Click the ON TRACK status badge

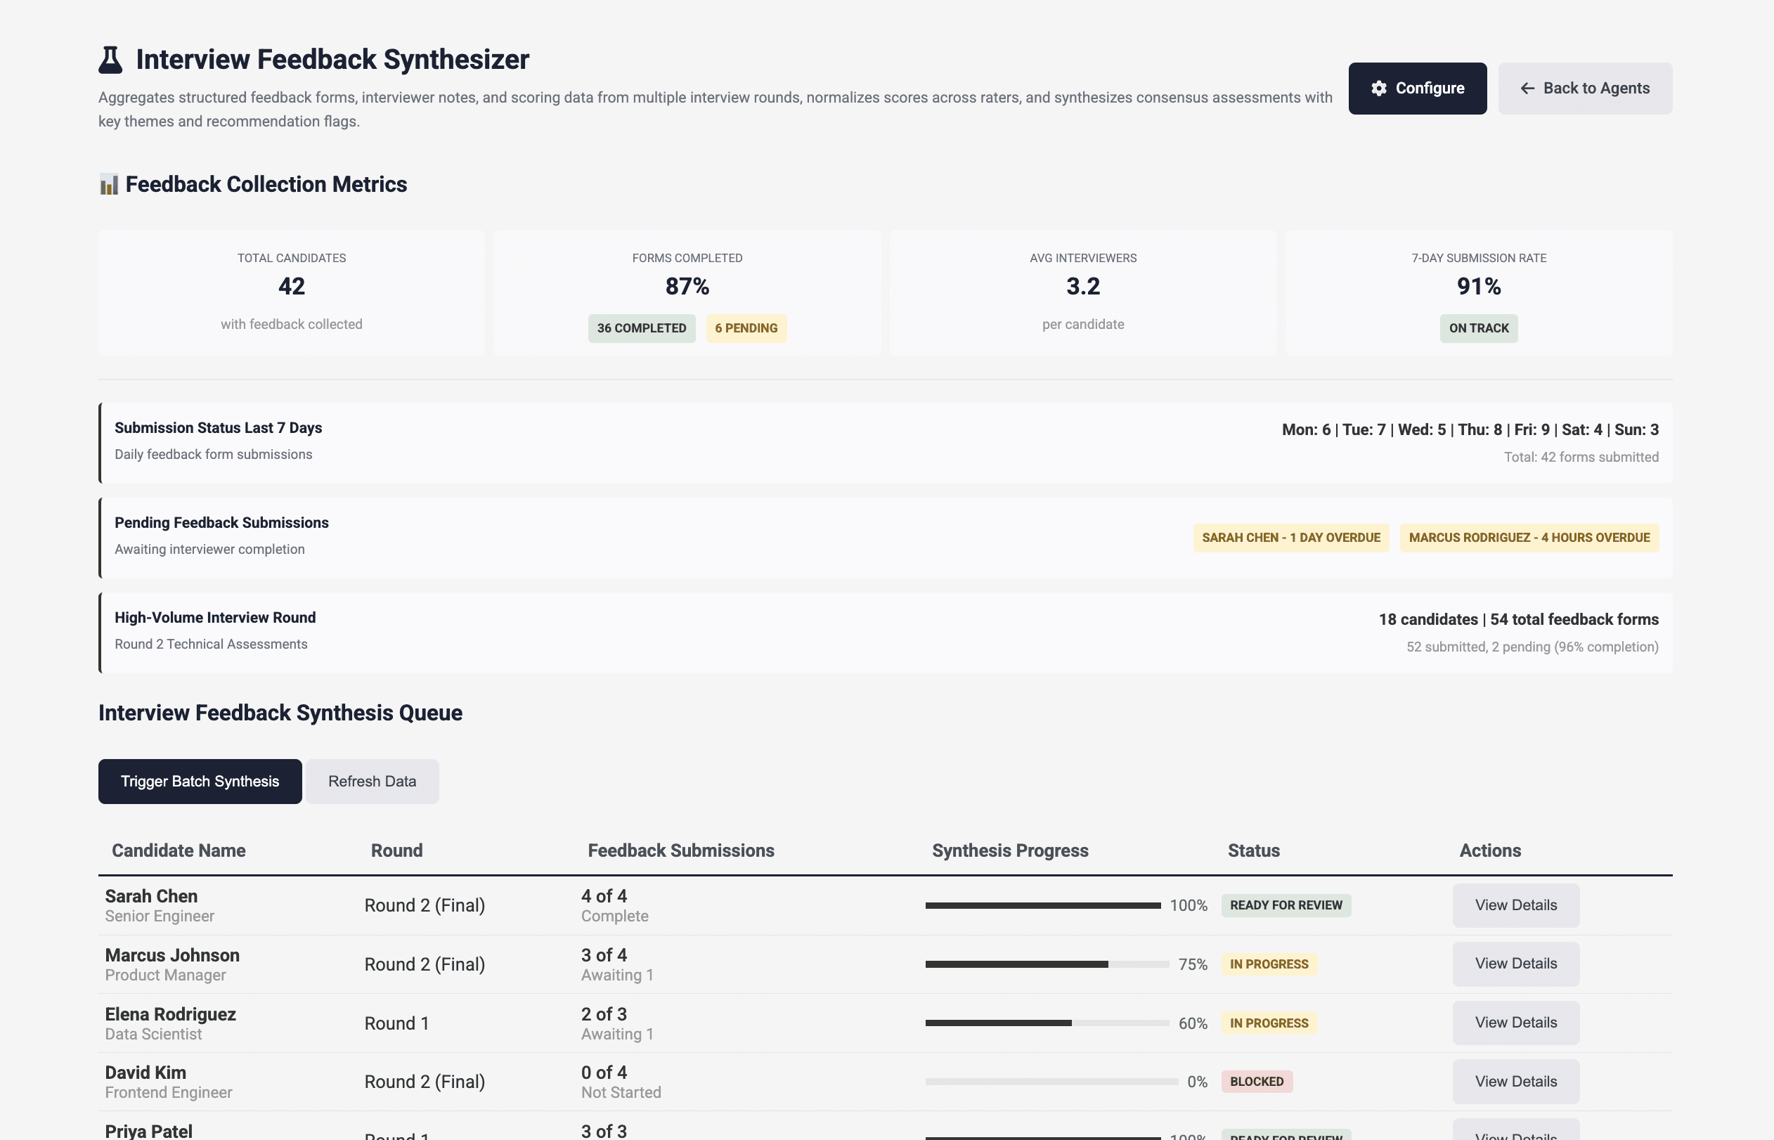[1478, 328]
